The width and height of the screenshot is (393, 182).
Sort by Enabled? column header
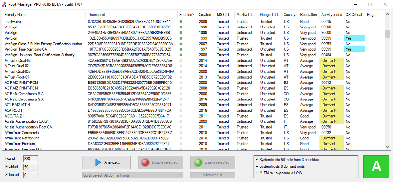coord(187,15)
